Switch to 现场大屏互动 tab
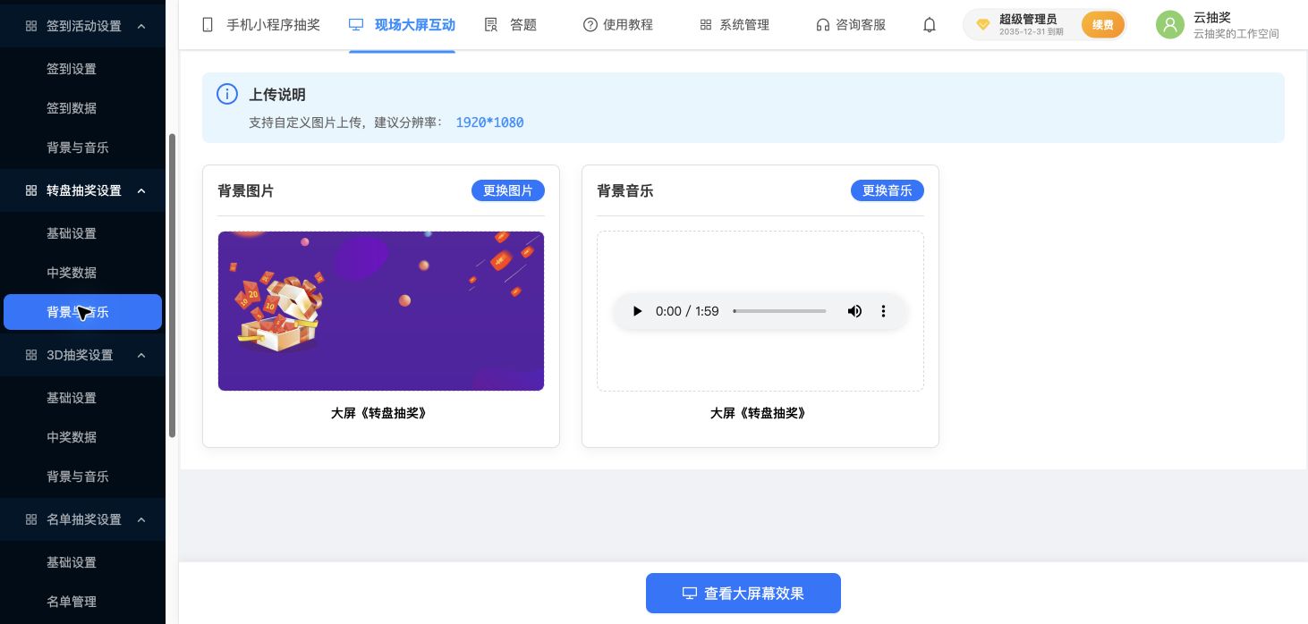 pos(402,25)
